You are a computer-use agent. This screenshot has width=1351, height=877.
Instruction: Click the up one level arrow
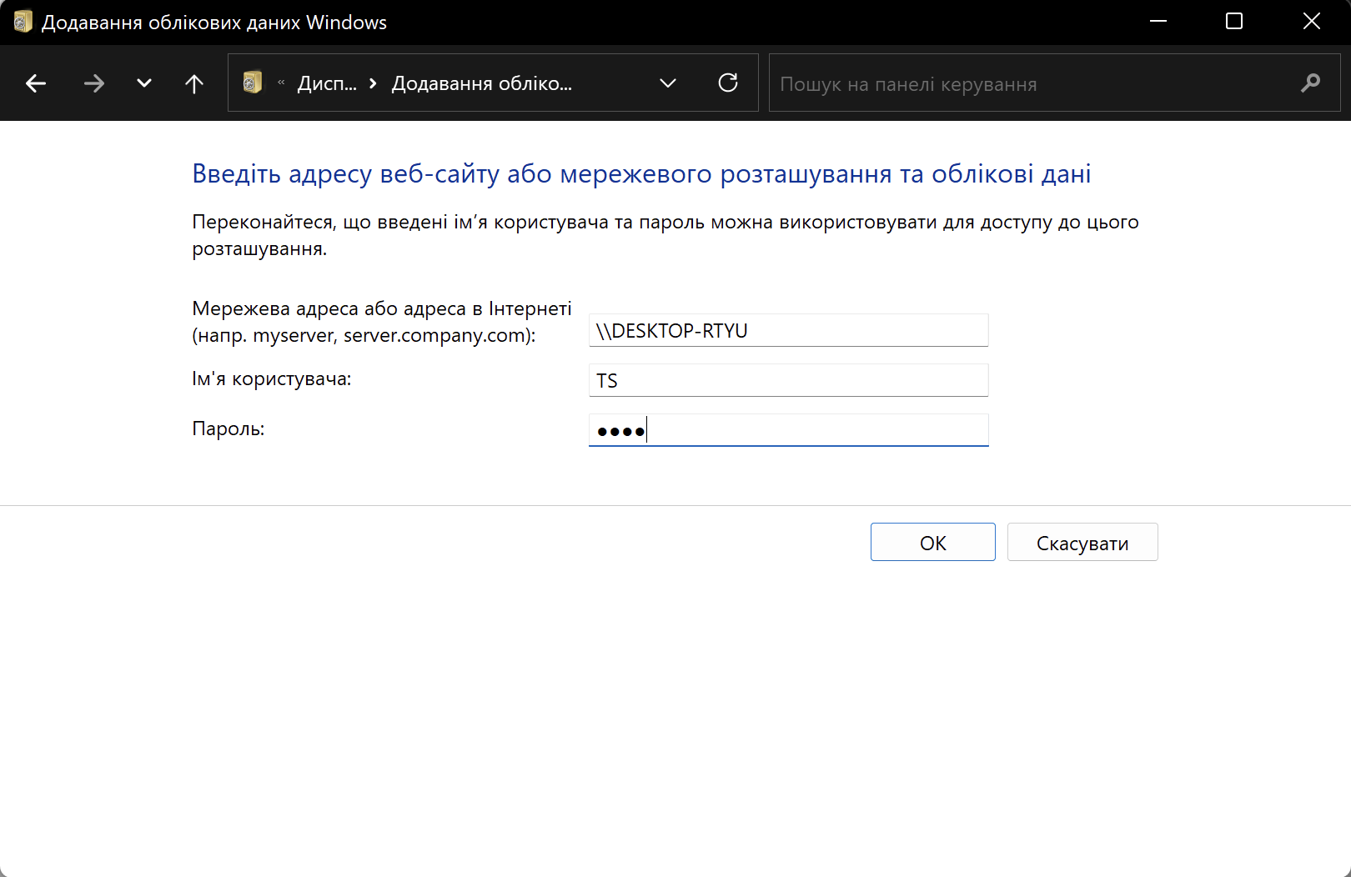coord(194,83)
